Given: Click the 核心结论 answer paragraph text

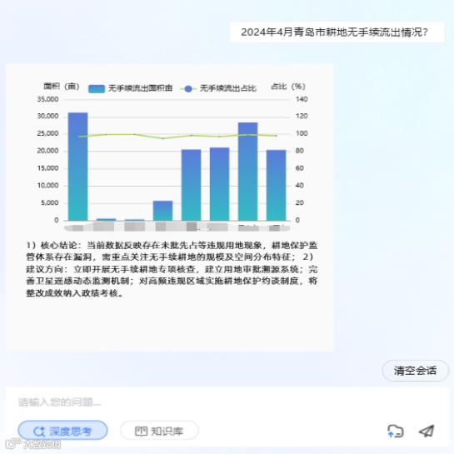Looking at the screenshot, I should pyautogui.click(x=172, y=269).
